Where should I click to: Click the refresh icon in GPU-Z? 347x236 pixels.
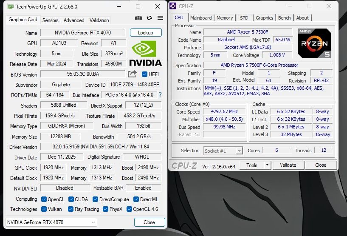150,18
